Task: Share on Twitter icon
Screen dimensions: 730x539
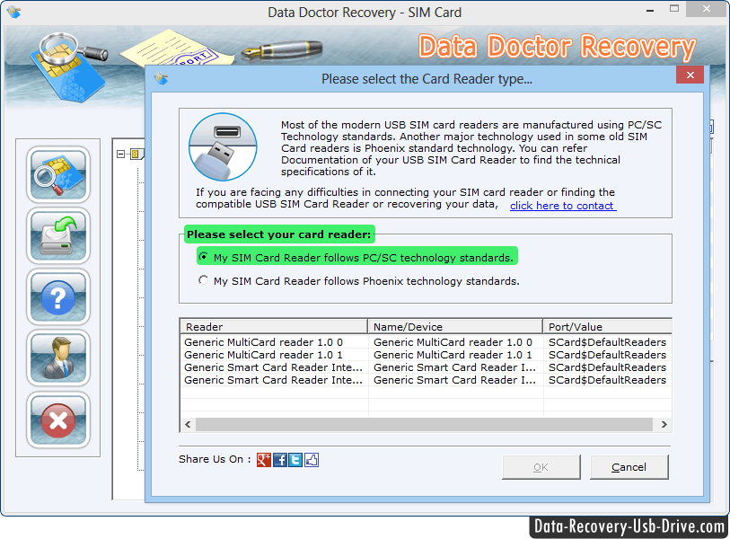Action: (295, 460)
